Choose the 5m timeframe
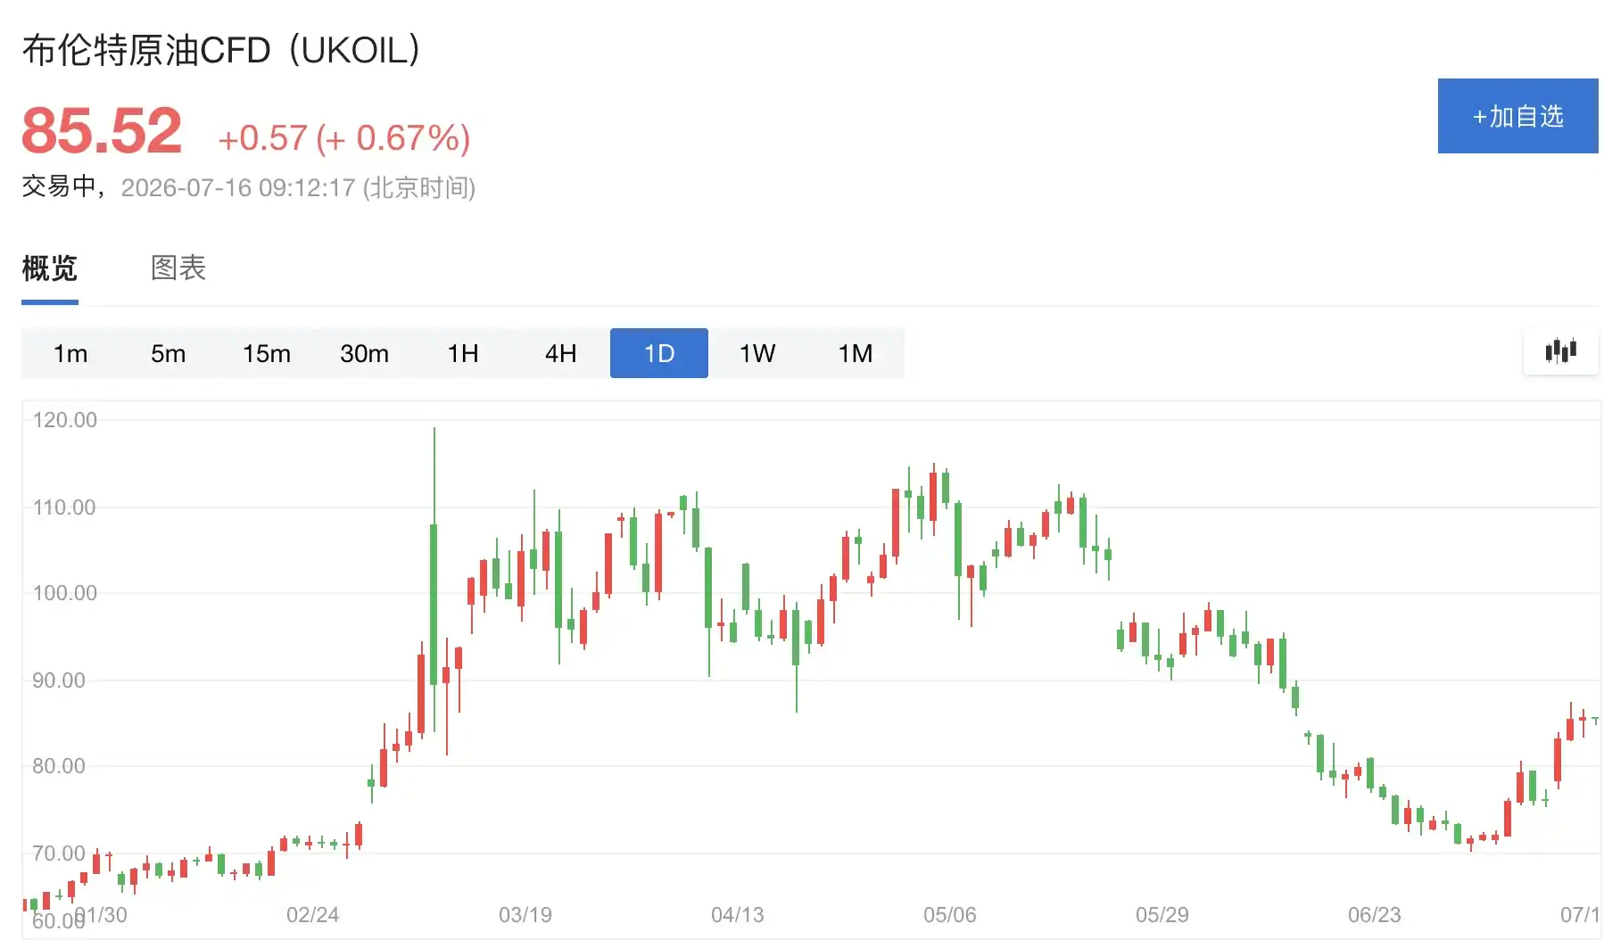This screenshot has width=1604, height=940. (169, 353)
